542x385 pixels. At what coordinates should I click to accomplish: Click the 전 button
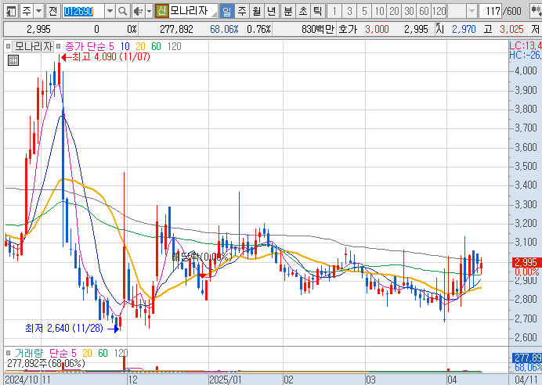pos(53,11)
